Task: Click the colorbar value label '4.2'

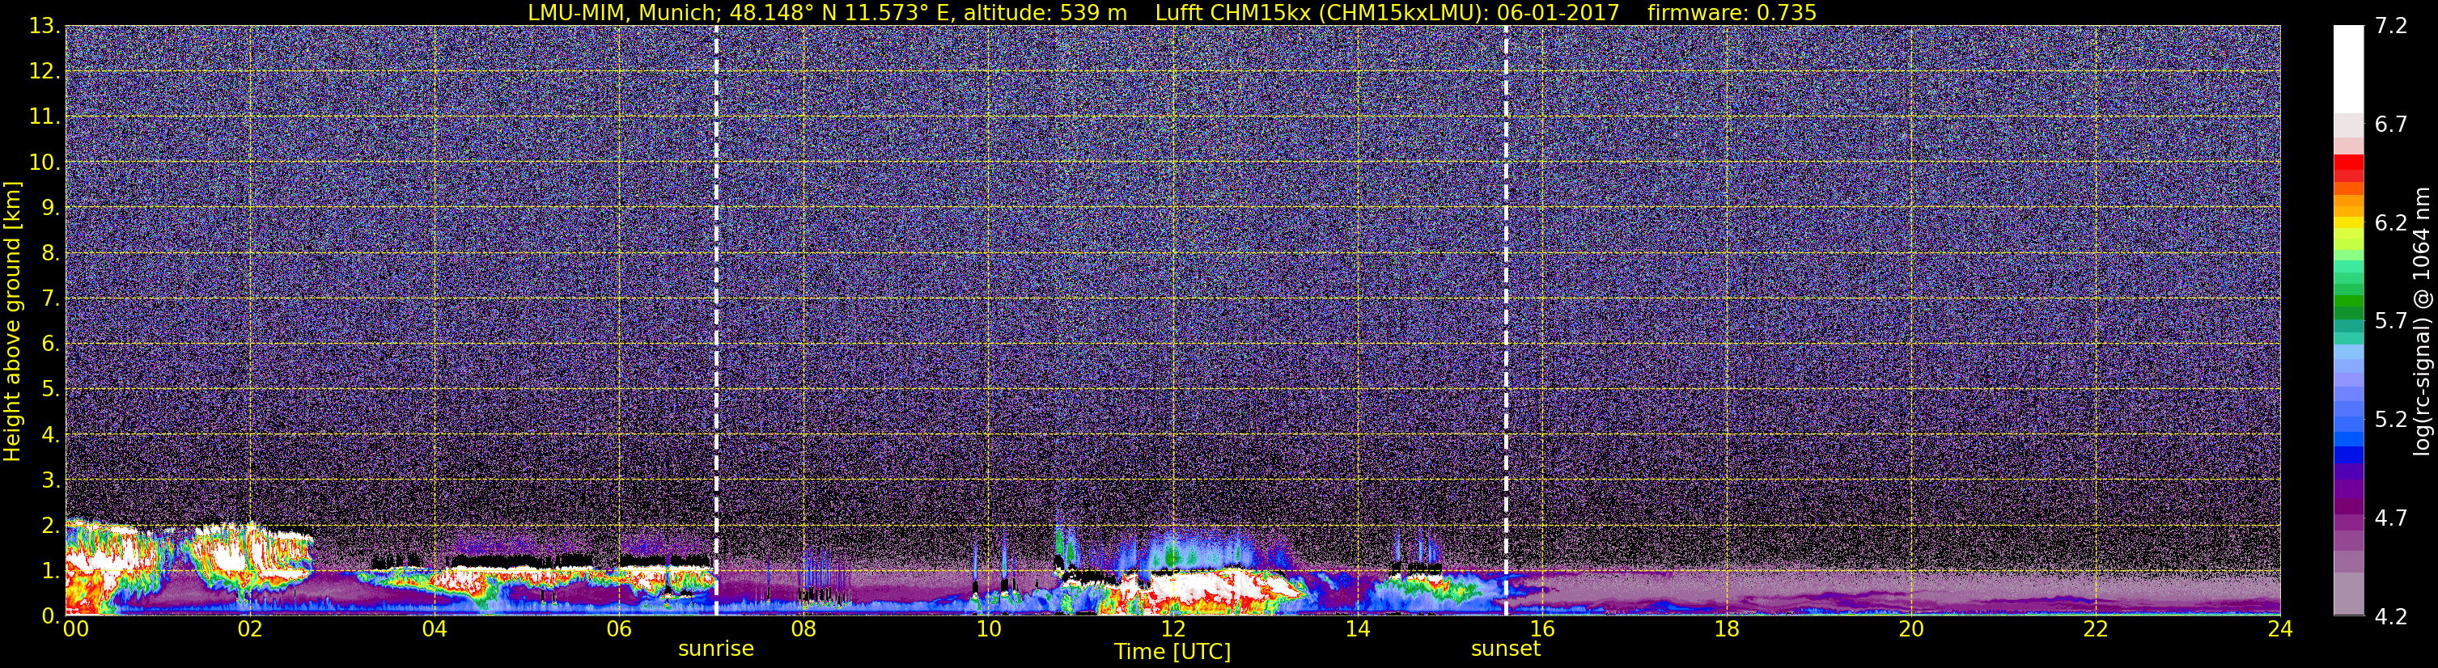Action: [x=2391, y=616]
